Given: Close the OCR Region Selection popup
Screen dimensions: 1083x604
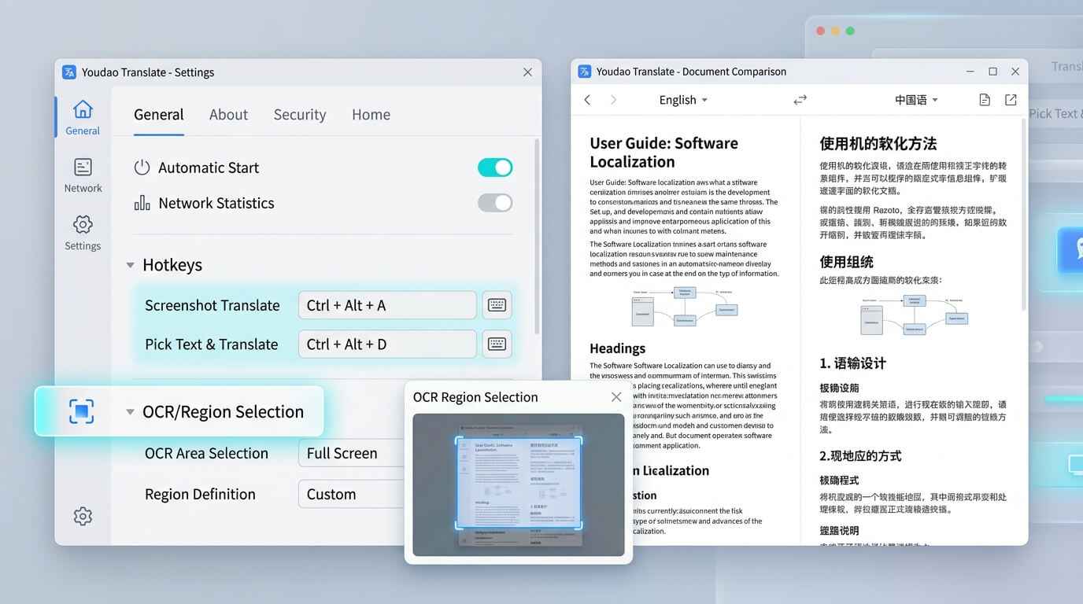Looking at the screenshot, I should pyautogui.click(x=616, y=397).
